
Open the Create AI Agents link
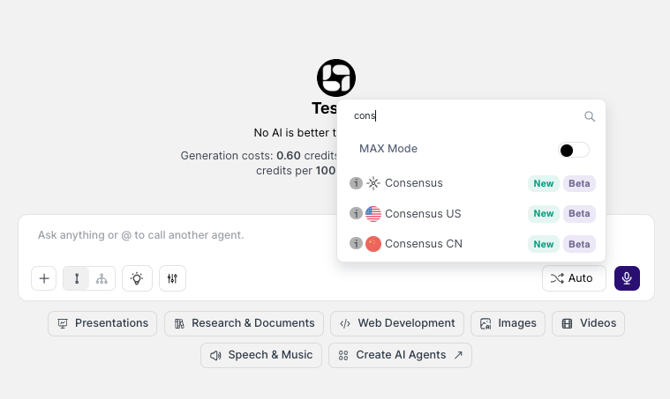tap(400, 355)
